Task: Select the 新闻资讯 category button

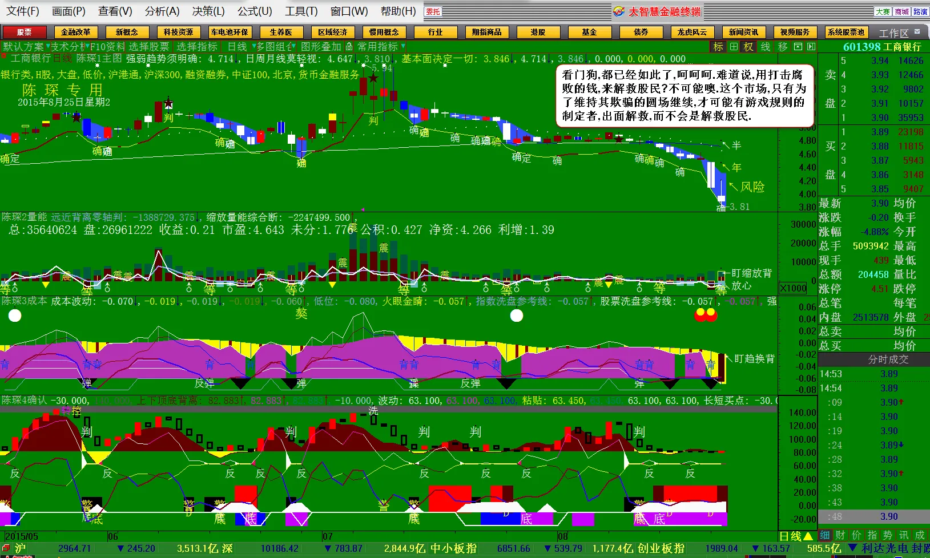Action: (x=743, y=32)
